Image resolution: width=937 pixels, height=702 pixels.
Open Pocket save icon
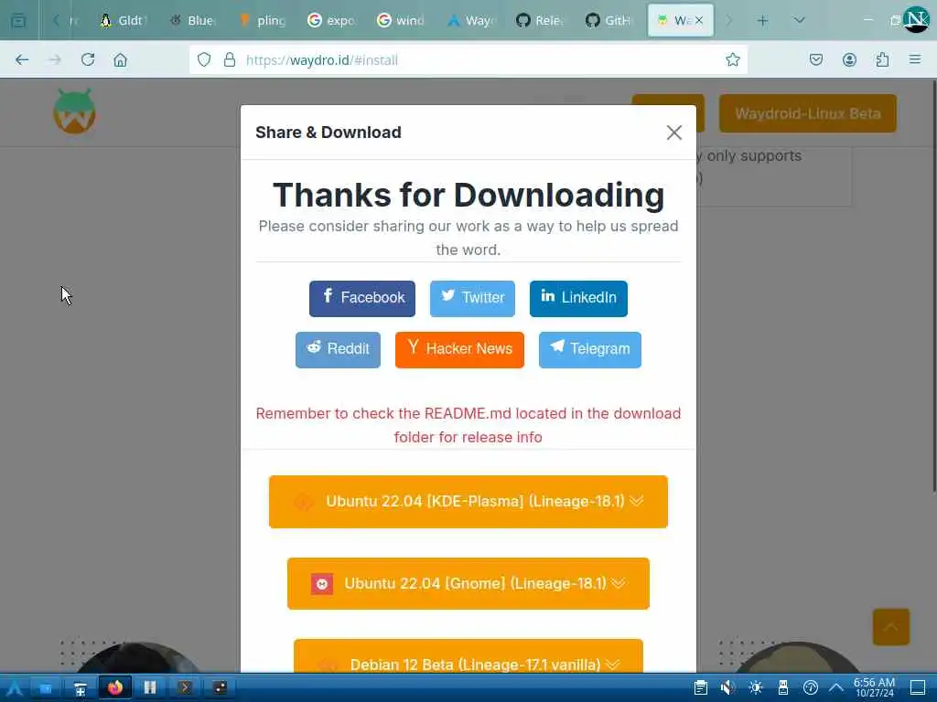816,59
